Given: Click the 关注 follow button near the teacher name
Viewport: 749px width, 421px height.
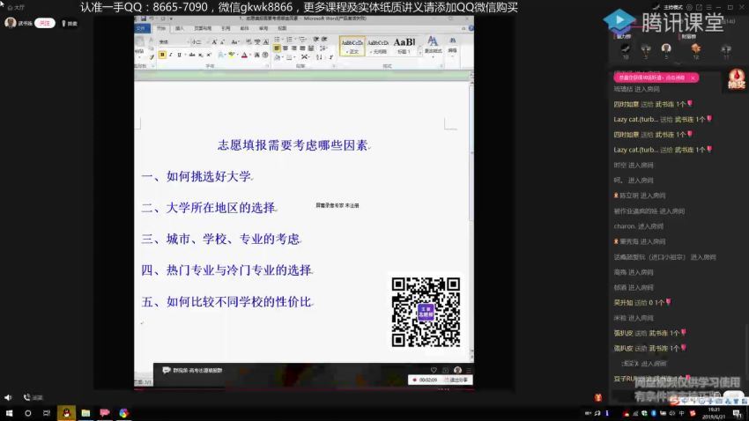Looking at the screenshot, I should [x=44, y=23].
